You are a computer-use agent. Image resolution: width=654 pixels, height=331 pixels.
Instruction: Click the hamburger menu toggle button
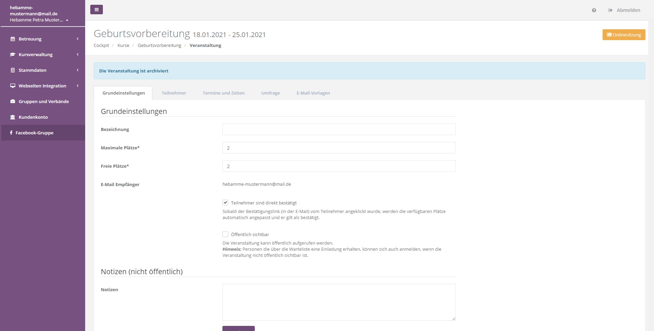(96, 10)
